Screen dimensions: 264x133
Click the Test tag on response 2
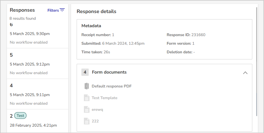point(20,116)
